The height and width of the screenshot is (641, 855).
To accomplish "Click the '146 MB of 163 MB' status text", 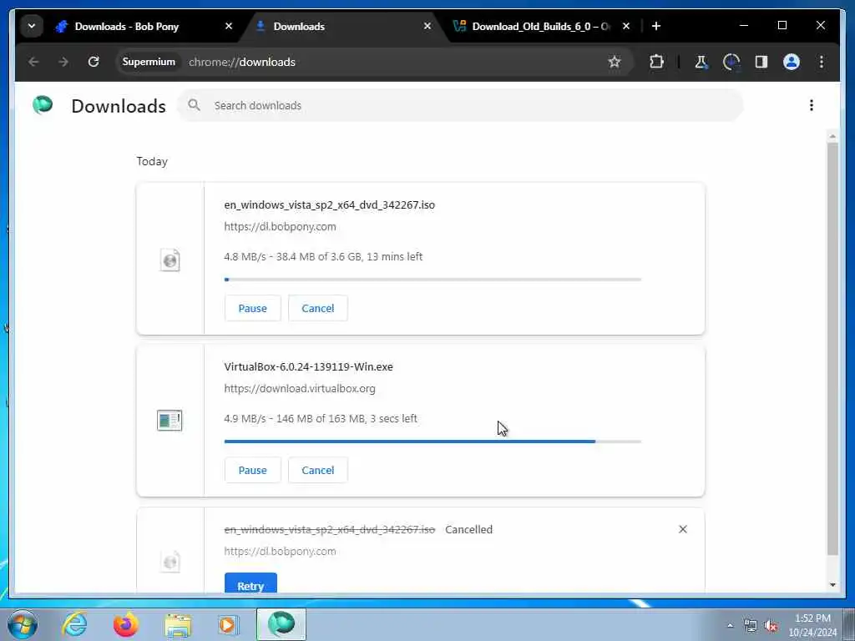I will pyautogui.click(x=321, y=419).
